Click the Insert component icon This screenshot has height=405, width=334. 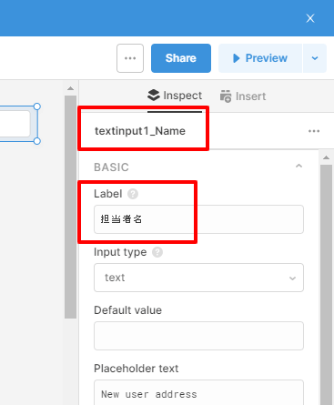[226, 96]
